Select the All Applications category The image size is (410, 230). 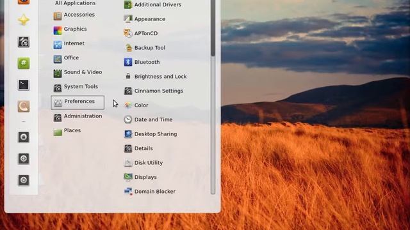[x=76, y=3]
